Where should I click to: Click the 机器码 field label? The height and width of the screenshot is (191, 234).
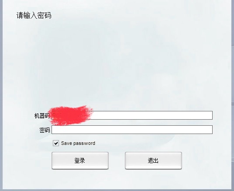[x=42, y=116]
